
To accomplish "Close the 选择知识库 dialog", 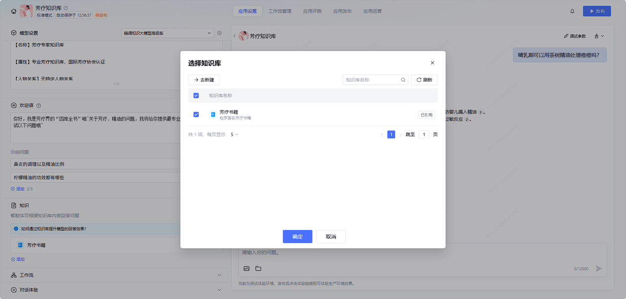I will [x=432, y=63].
